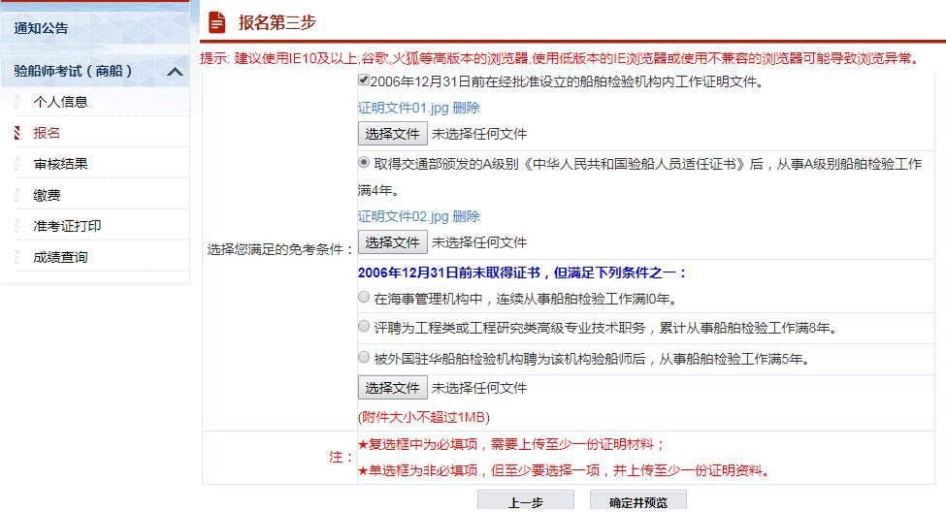Select 报名 in the sidebar

[47, 133]
